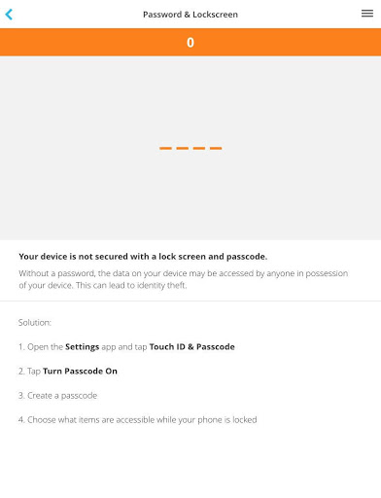Select step 3 Create a passcode
The height and width of the screenshot is (498, 381).
[x=57, y=396]
